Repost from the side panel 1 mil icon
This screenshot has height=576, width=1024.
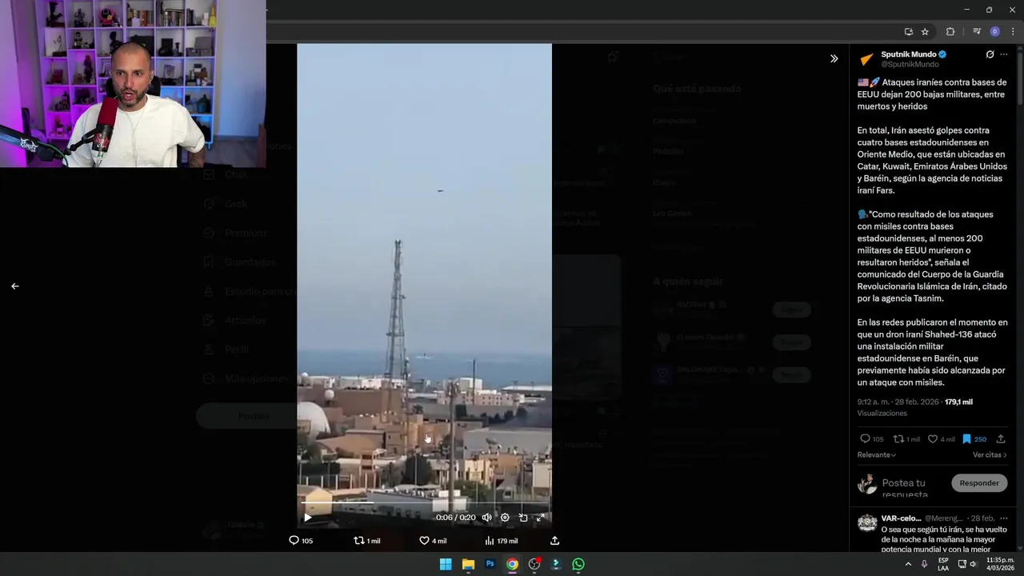[x=906, y=439]
